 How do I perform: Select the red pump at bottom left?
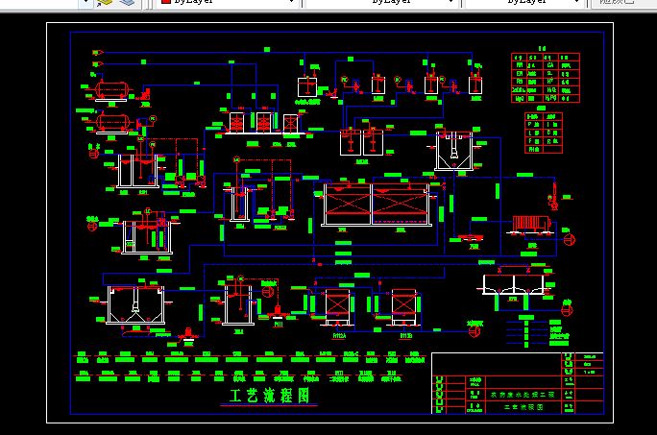pos(187,336)
